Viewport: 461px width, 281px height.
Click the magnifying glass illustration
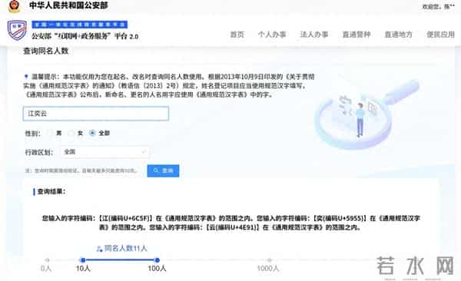(366, 114)
